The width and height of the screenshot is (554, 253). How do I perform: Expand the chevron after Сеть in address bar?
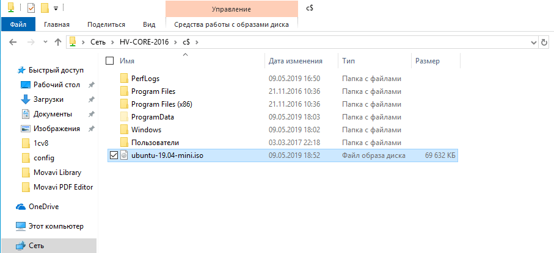[x=112, y=42]
